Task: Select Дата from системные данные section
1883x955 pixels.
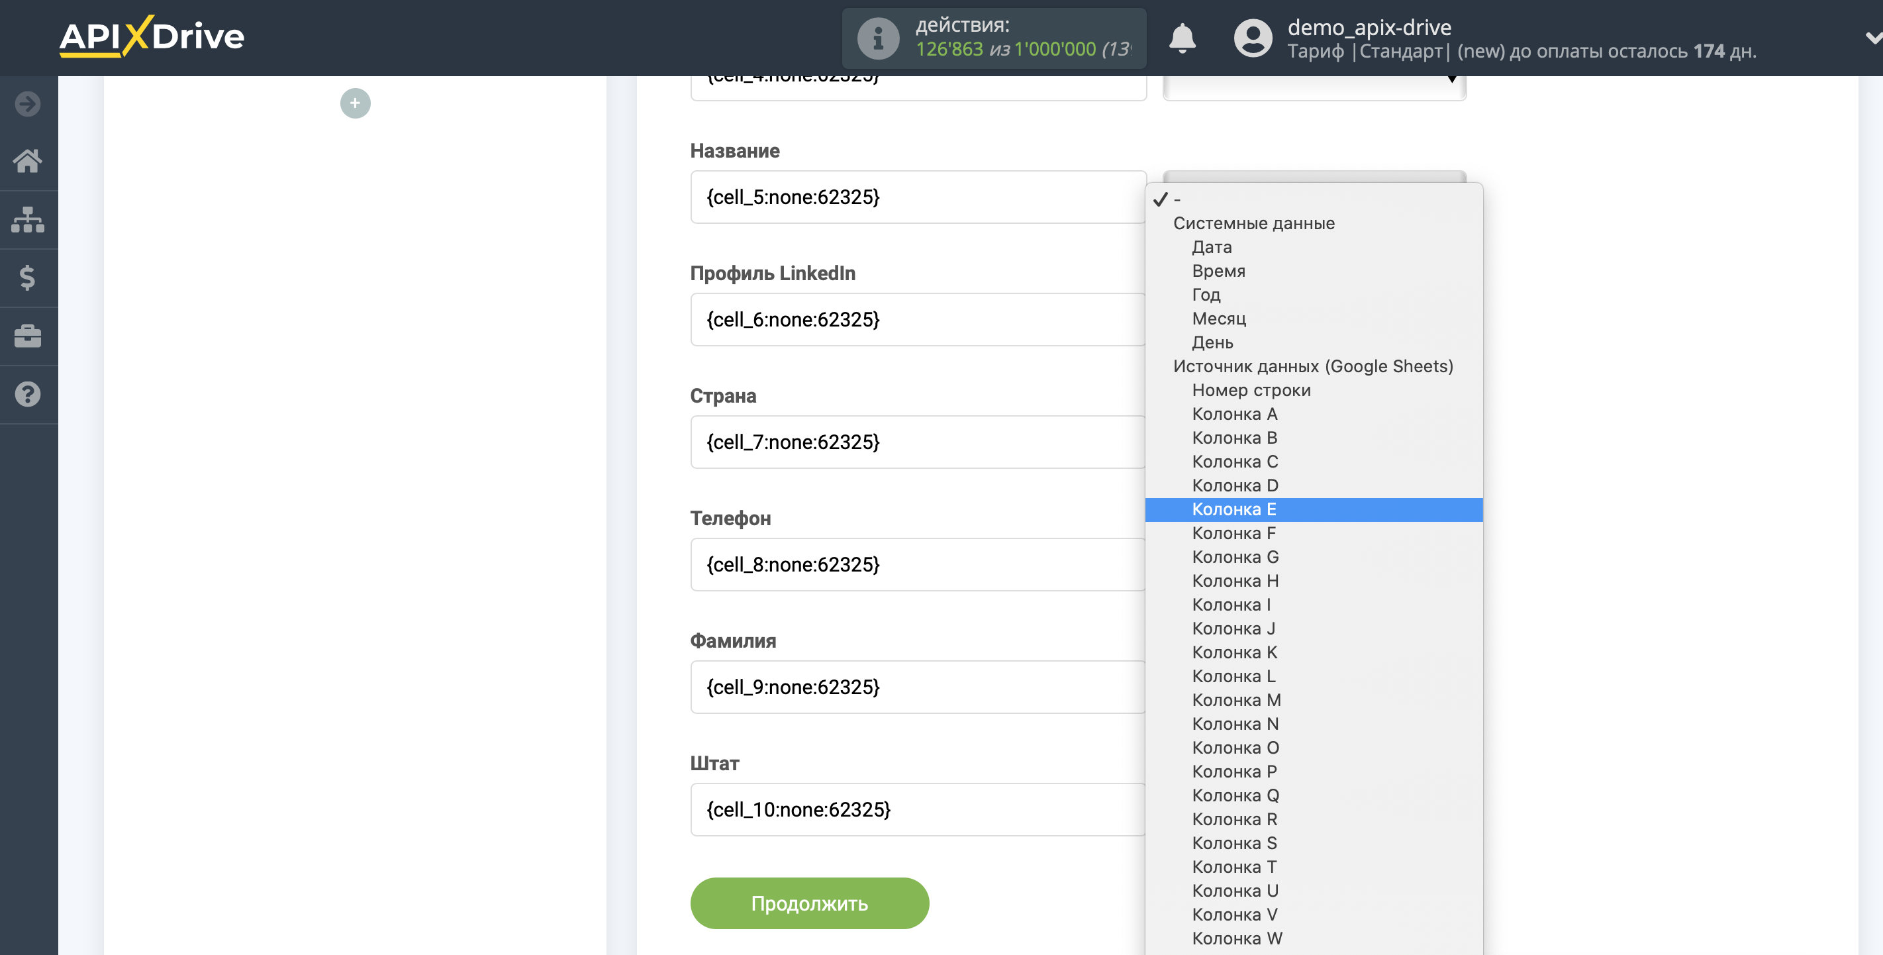Action: (x=1212, y=246)
